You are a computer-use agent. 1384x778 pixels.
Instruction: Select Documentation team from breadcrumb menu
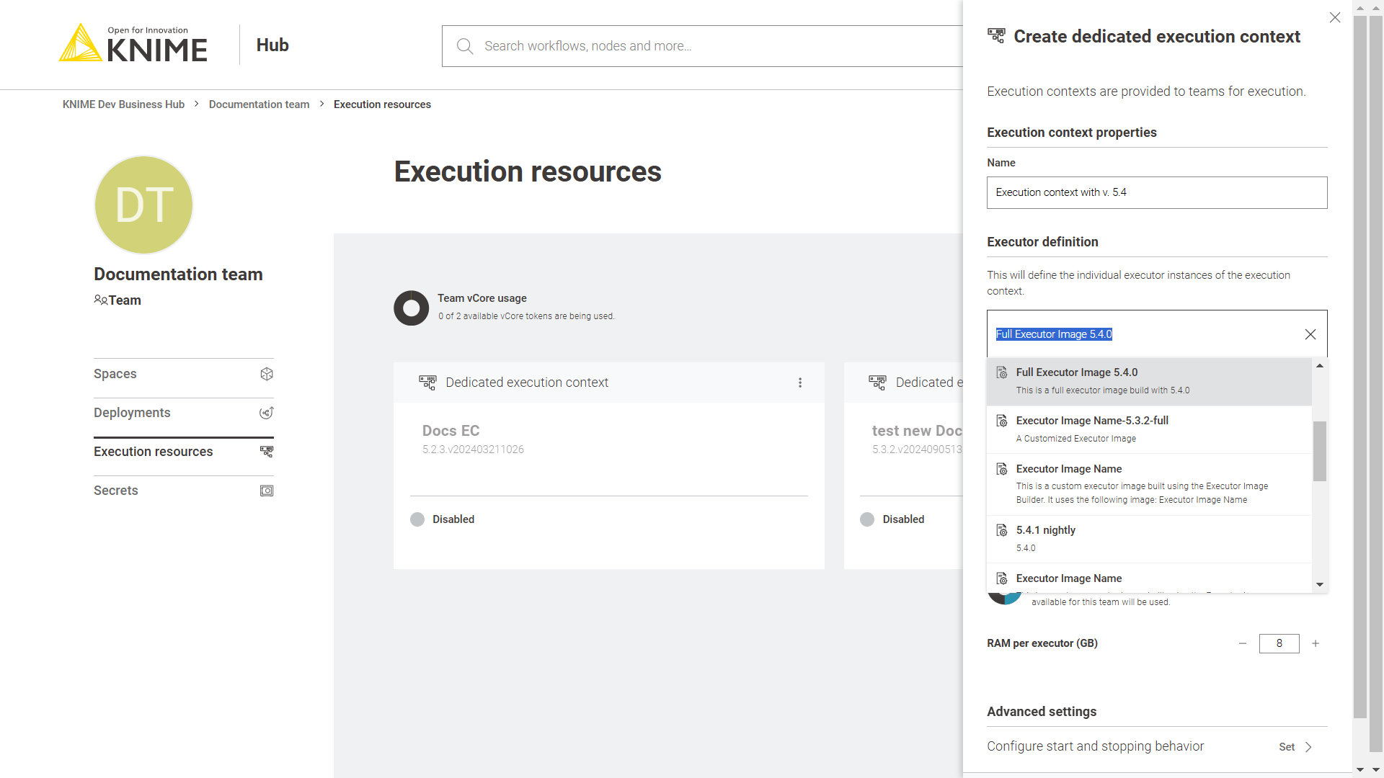pos(259,104)
